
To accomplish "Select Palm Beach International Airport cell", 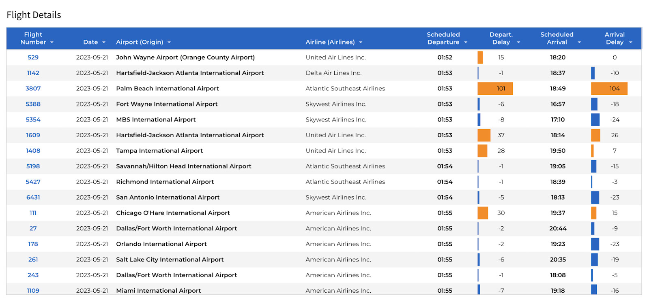I will tap(168, 89).
